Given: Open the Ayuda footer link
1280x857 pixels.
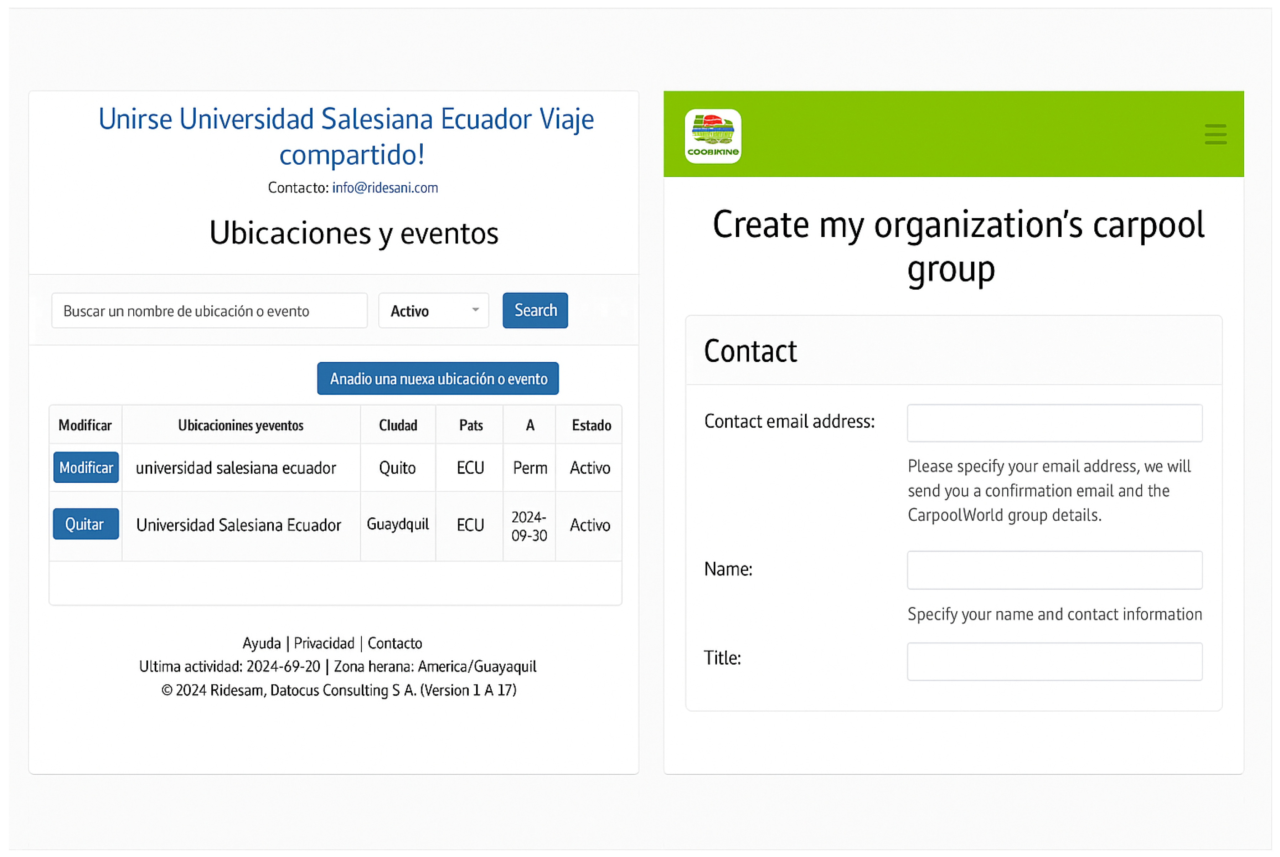Looking at the screenshot, I should [x=261, y=643].
